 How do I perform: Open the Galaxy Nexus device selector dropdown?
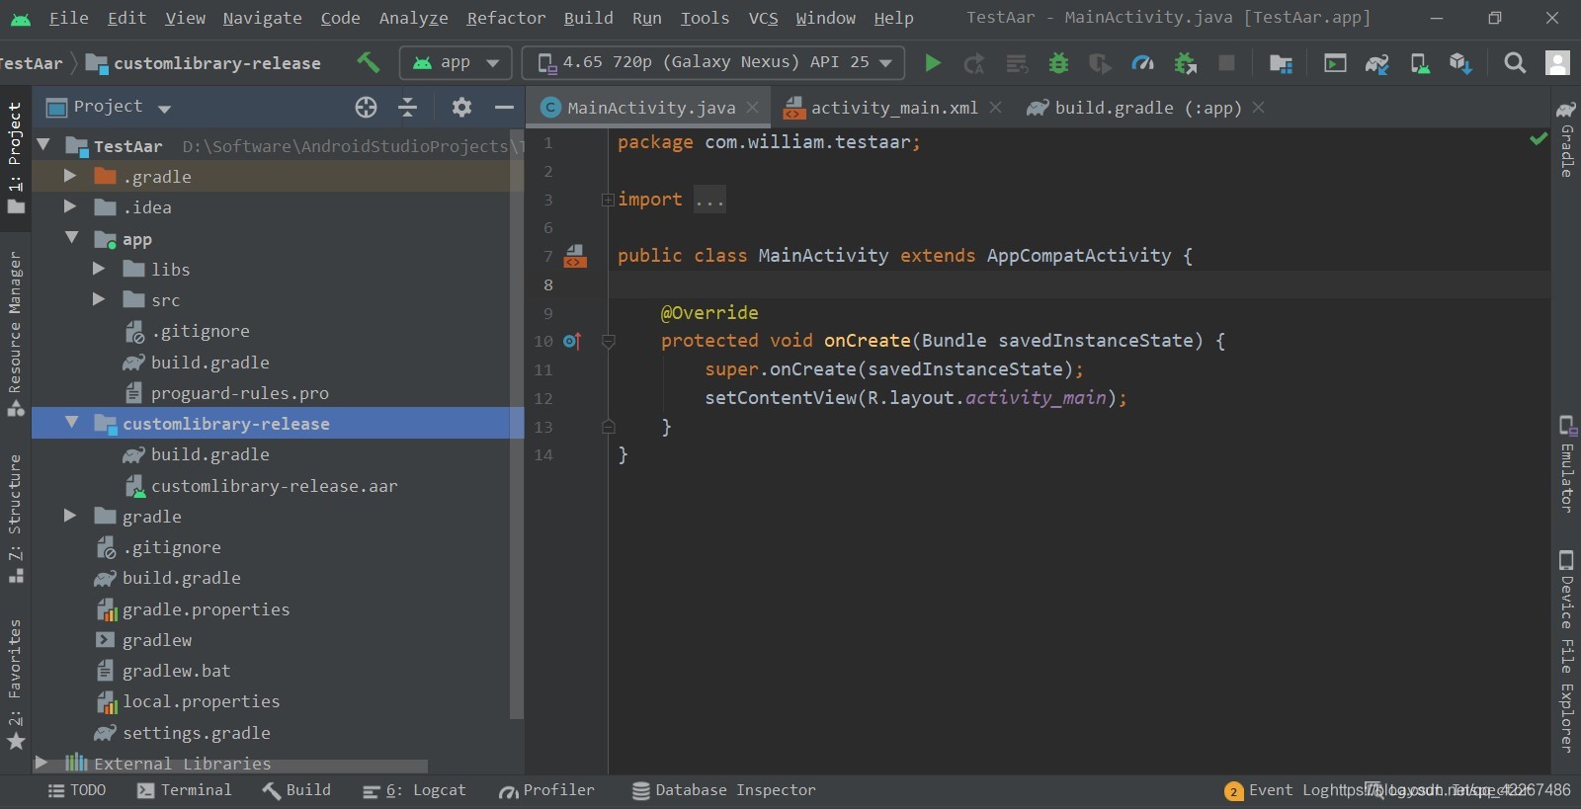pos(713,62)
